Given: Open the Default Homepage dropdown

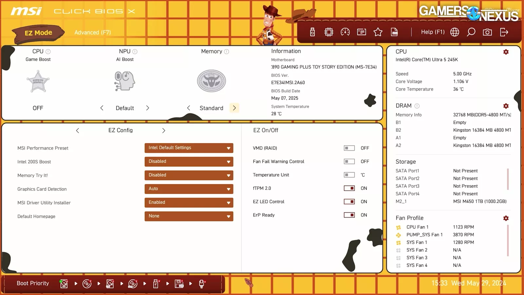Looking at the screenshot, I should (x=189, y=216).
